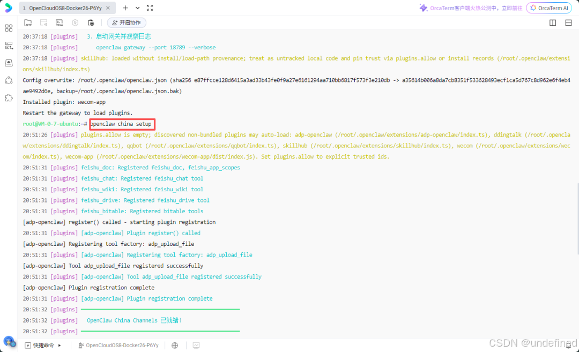Start collaboration with 开启协作 button
Screen dimensions: 579x352
tap(127, 23)
